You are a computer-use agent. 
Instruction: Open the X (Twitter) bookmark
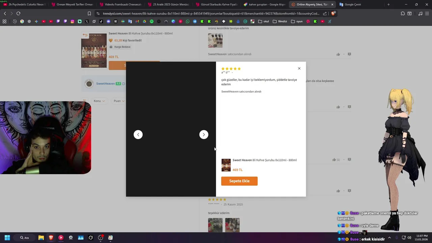(x=87, y=21)
